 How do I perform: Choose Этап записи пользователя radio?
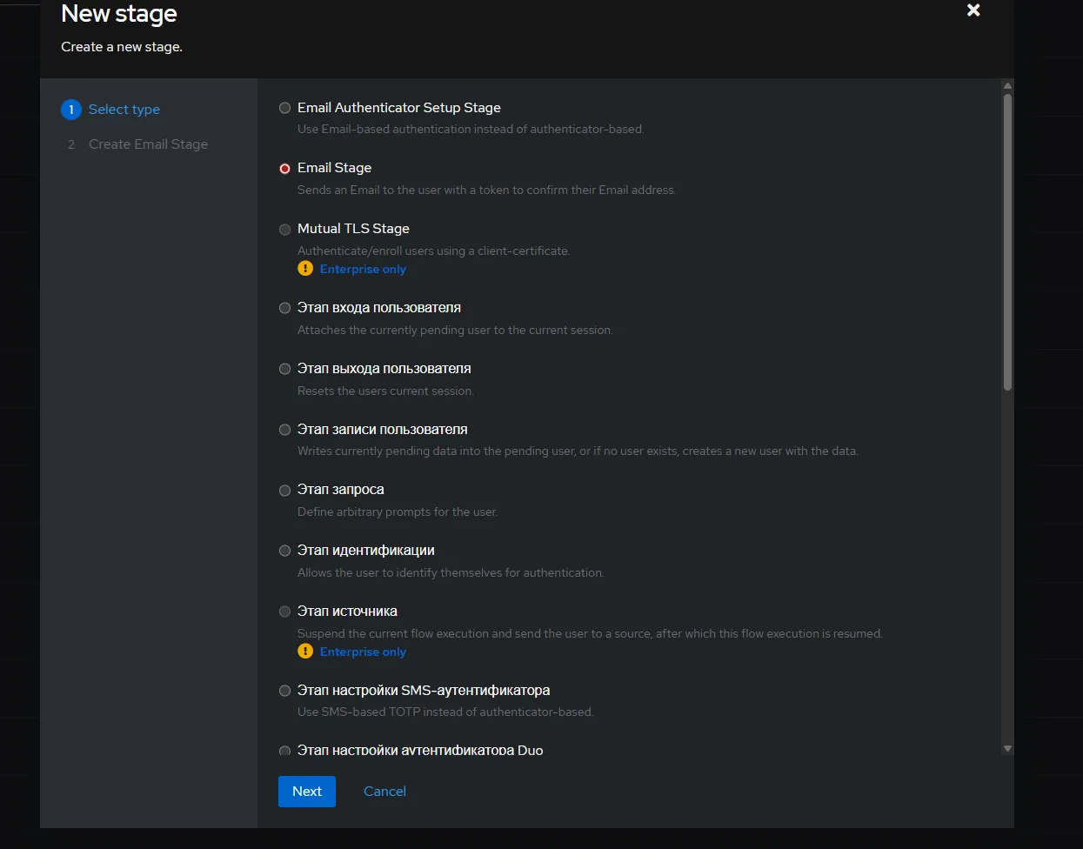coord(284,430)
